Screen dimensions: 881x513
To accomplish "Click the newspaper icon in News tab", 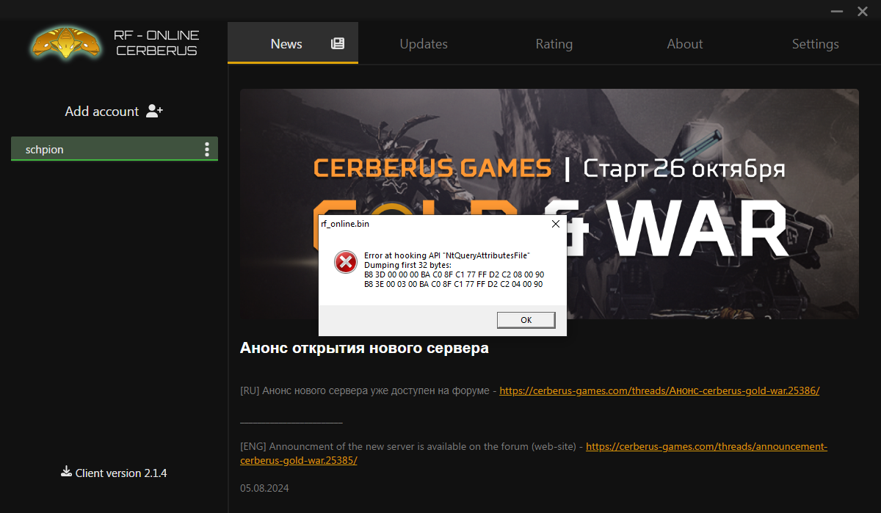I will (338, 44).
